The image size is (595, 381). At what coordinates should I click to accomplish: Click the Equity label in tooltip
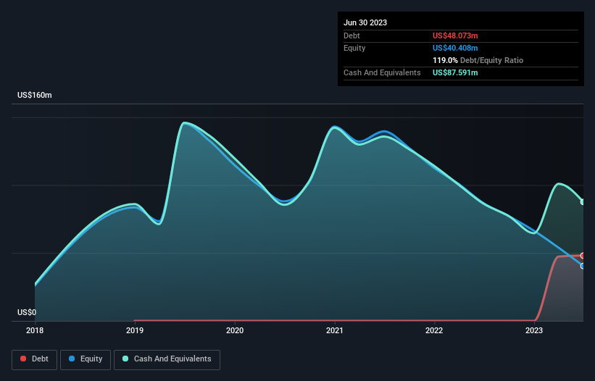(354, 48)
